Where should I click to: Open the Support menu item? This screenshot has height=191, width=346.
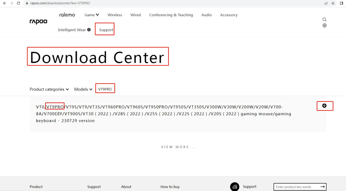(106, 30)
